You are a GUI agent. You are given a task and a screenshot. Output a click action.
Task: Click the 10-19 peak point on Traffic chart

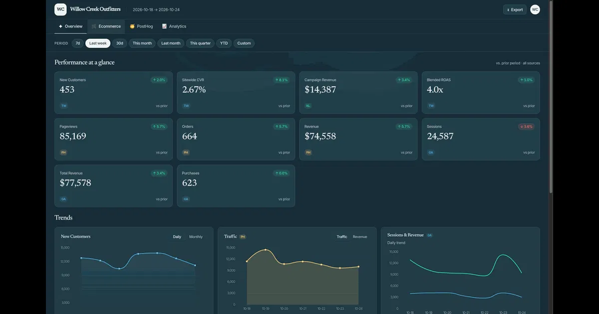tap(266, 250)
